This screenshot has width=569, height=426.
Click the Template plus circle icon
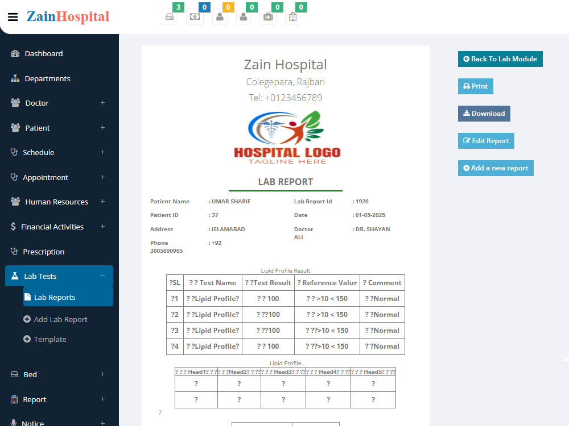pos(27,339)
